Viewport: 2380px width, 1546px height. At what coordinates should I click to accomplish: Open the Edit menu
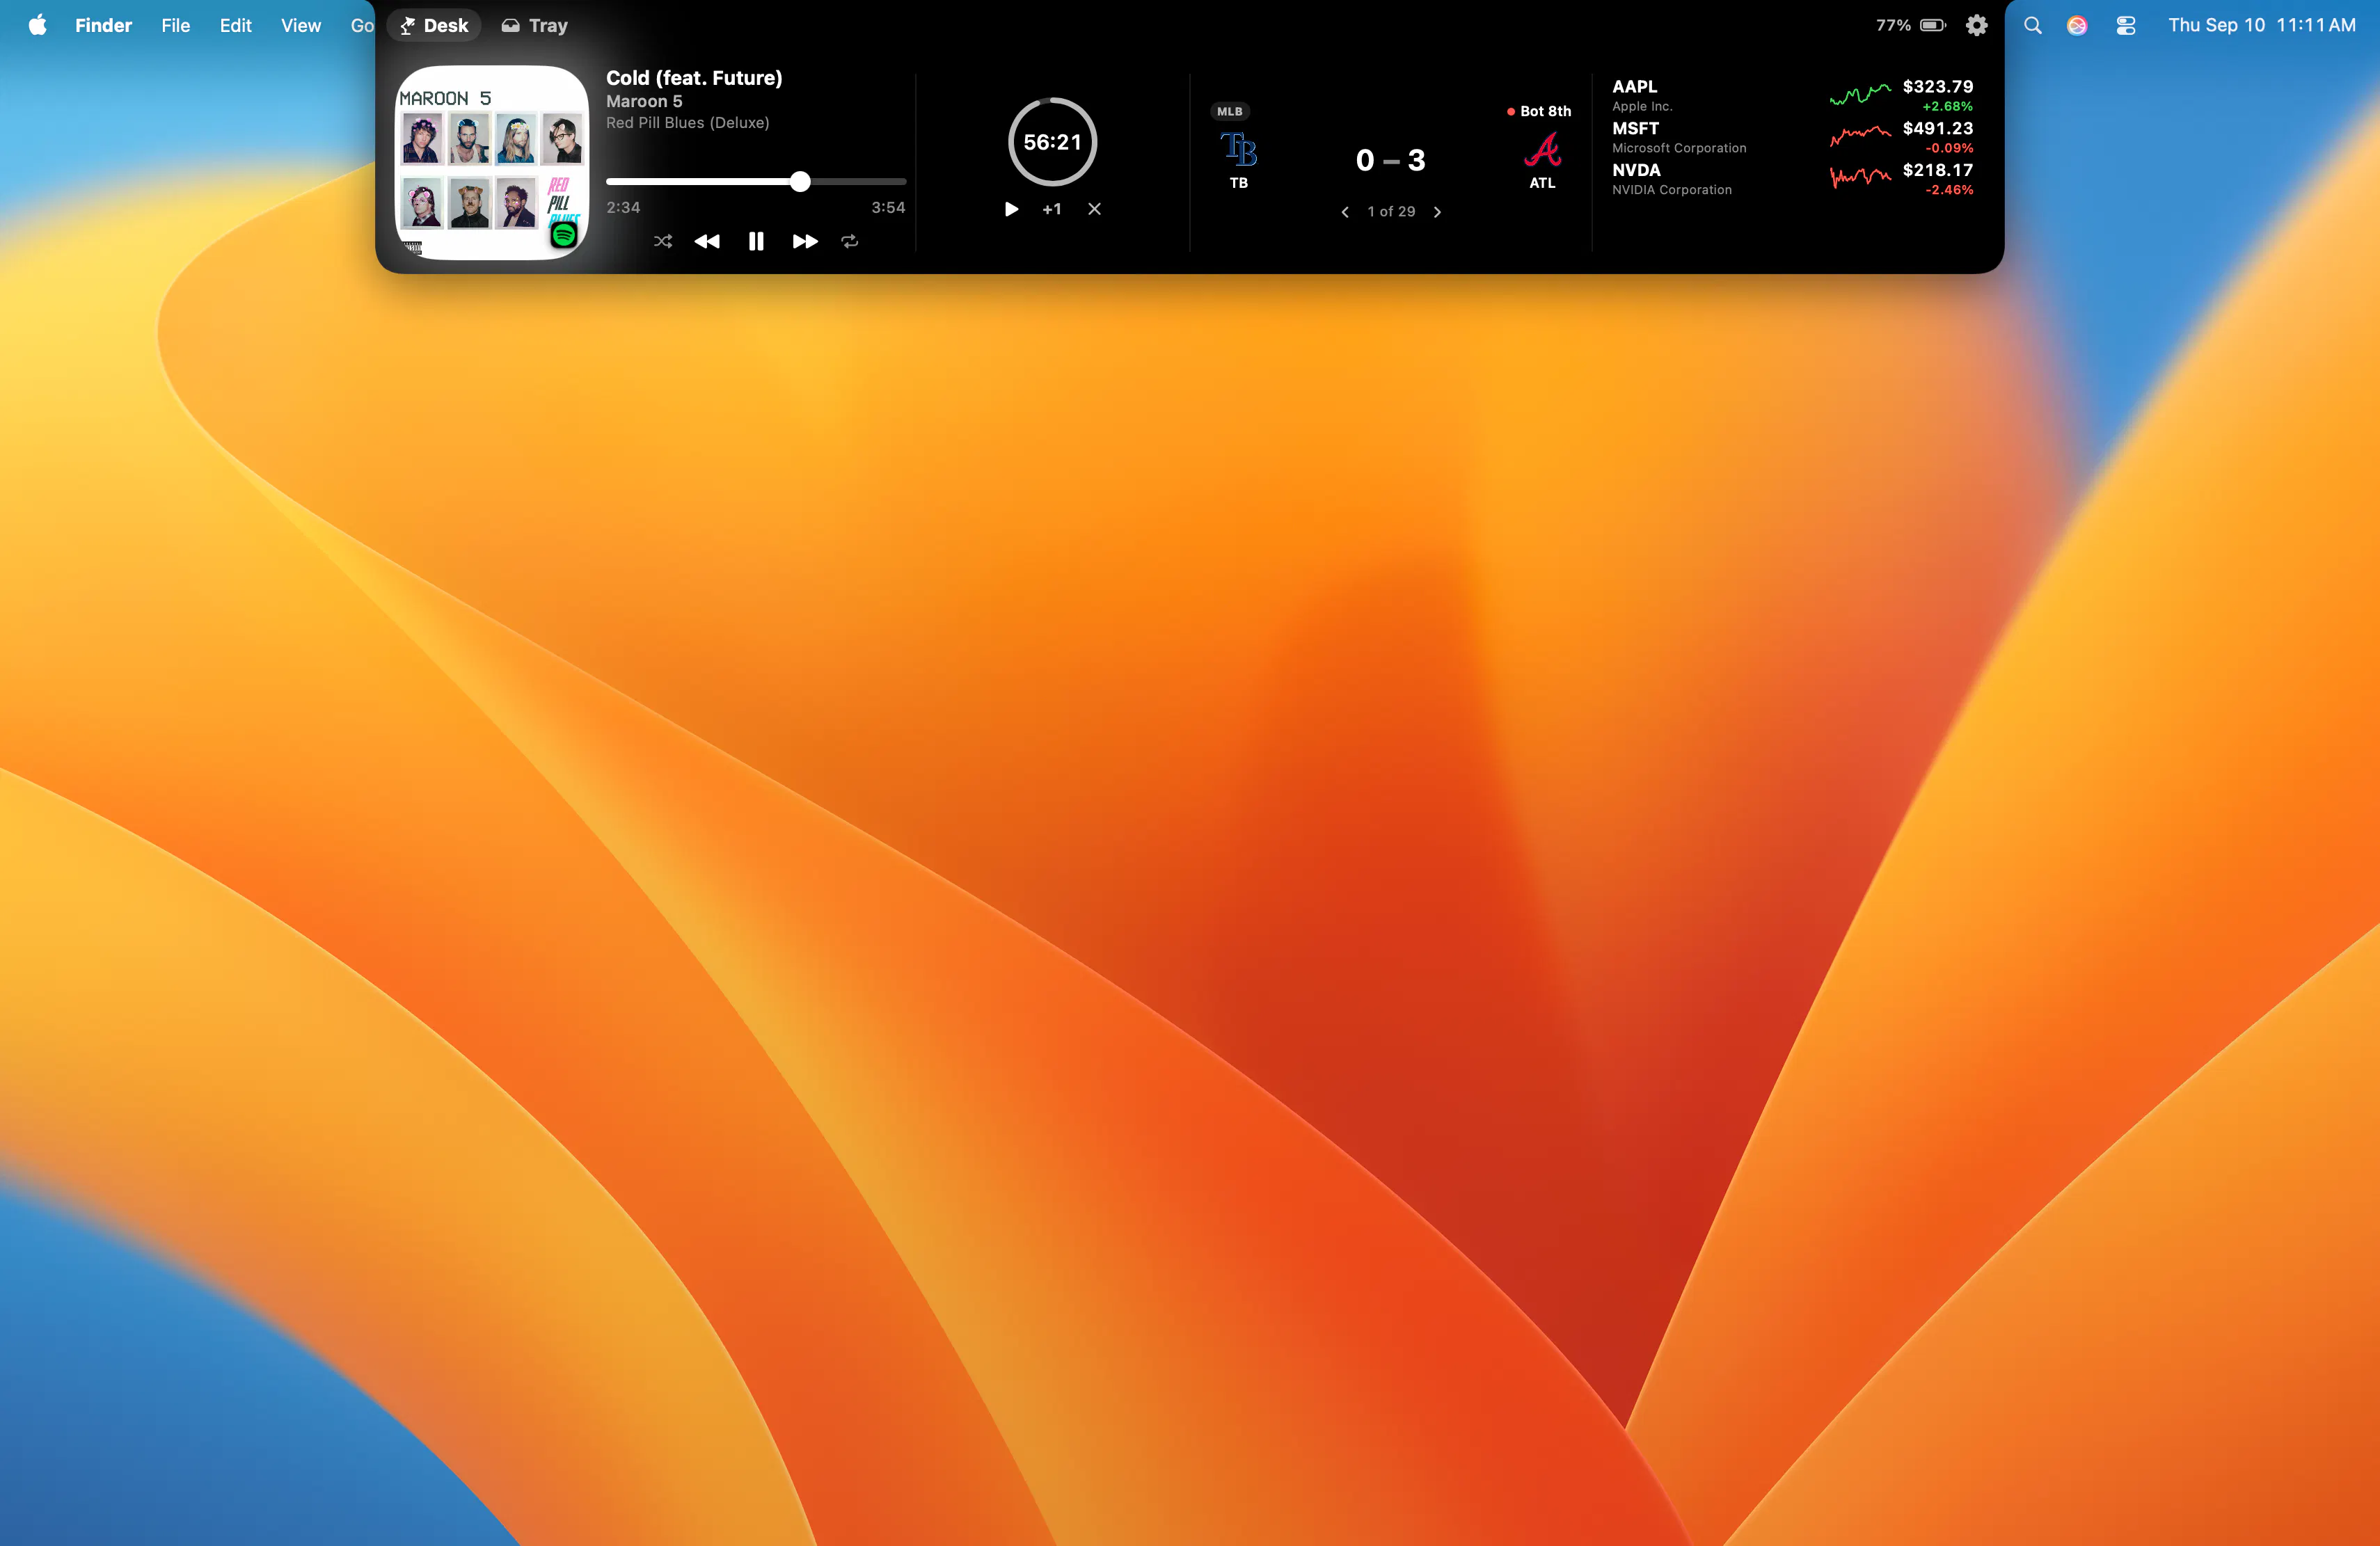click(236, 25)
